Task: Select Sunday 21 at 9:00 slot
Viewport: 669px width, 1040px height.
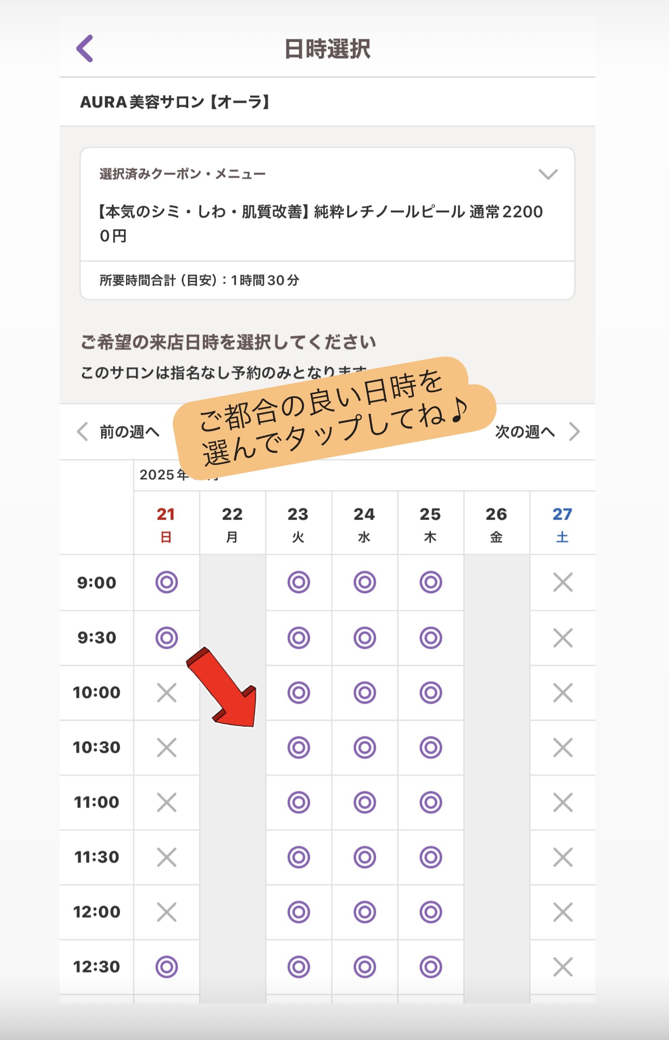Action: click(x=166, y=582)
